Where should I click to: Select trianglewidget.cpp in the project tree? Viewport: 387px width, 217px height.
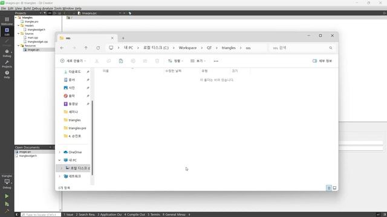pyautogui.click(x=37, y=42)
